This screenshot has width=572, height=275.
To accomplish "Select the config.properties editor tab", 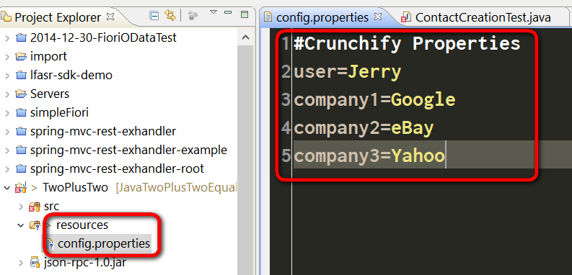I will 322,17.
